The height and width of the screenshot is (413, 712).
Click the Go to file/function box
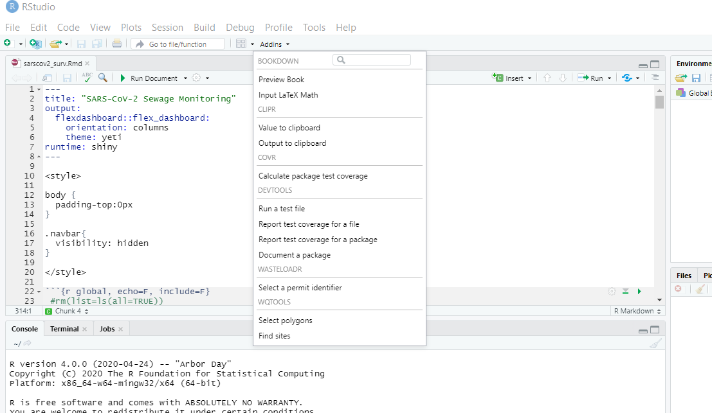coord(178,44)
